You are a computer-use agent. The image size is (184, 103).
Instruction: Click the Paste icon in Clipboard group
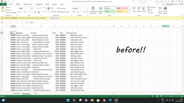click(3, 9)
